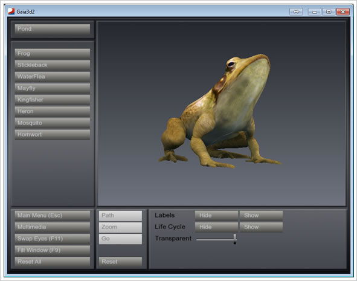The image size is (357, 281).
Task: View the Mosquito model
Action: 53,123
